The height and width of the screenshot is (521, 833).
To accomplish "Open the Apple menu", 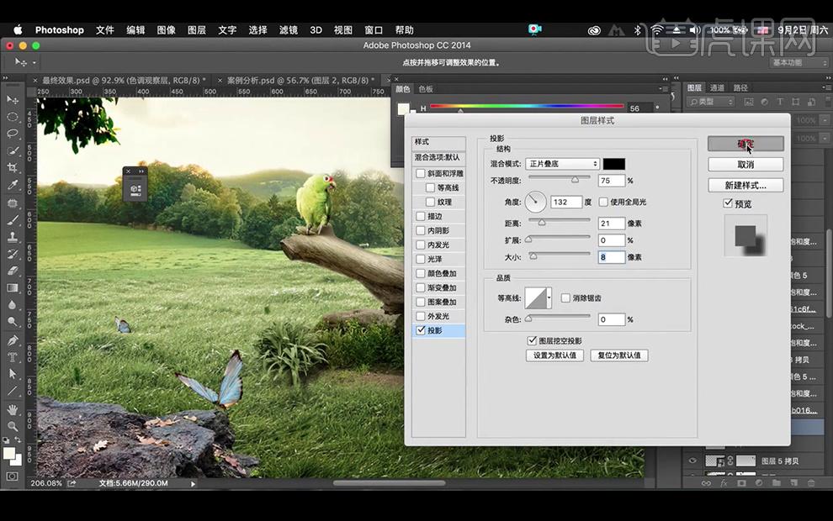I will (x=18, y=29).
